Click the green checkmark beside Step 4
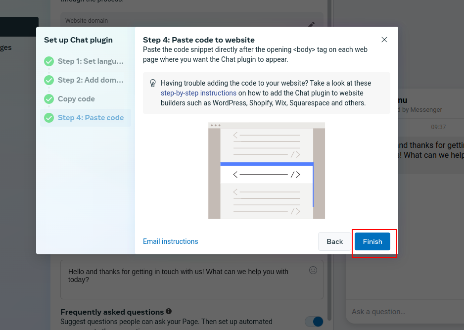 pos(49,118)
